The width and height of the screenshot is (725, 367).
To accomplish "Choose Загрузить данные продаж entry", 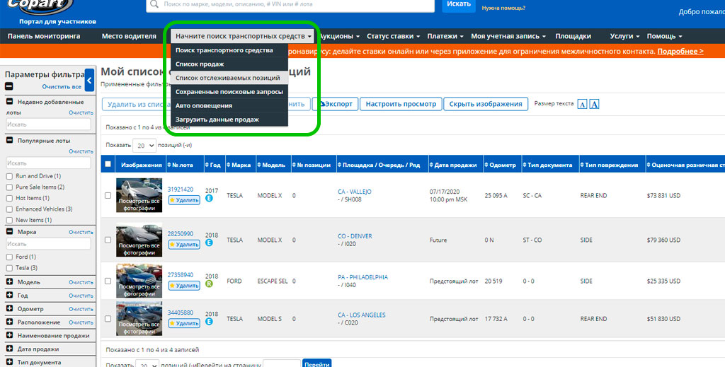I will click(x=229, y=120).
